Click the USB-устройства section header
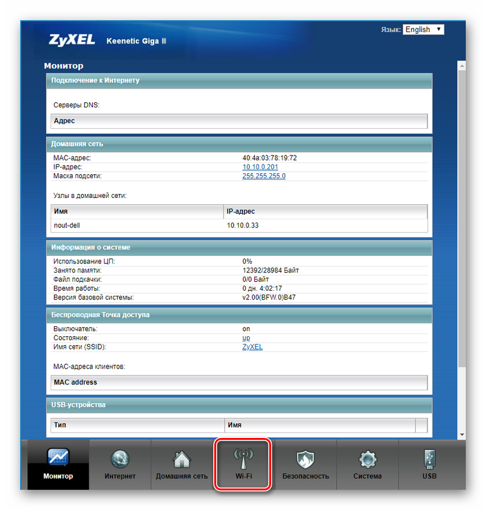 tap(239, 405)
